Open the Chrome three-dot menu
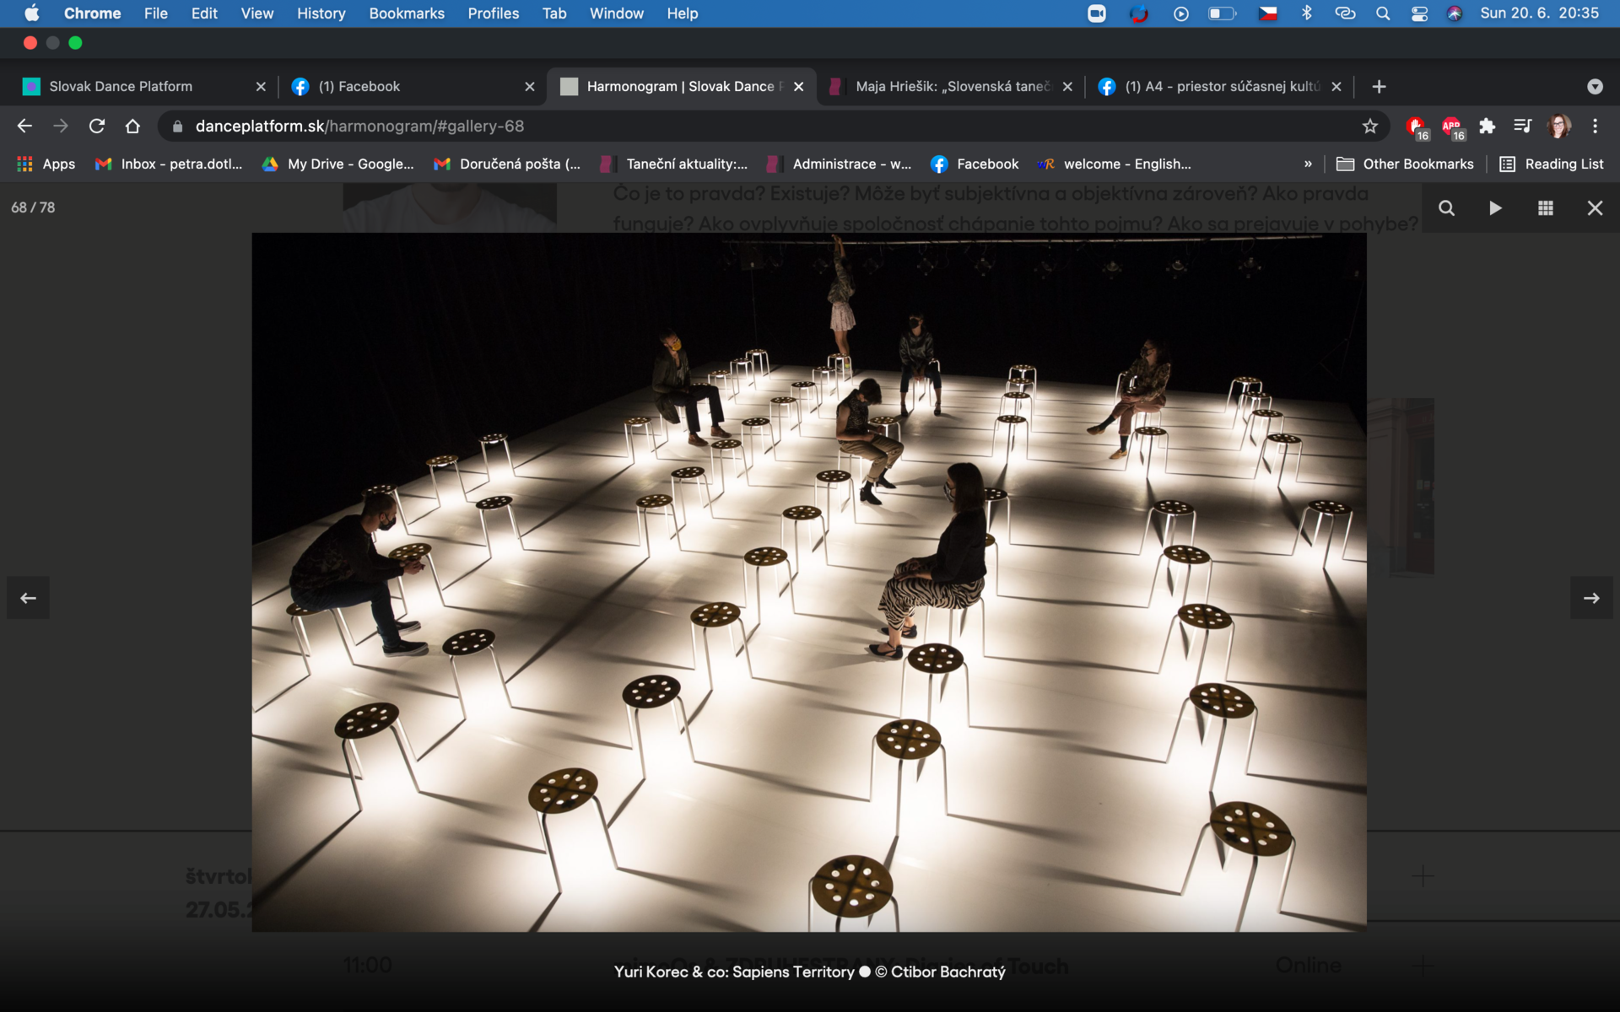The width and height of the screenshot is (1620, 1012). pos(1595,126)
